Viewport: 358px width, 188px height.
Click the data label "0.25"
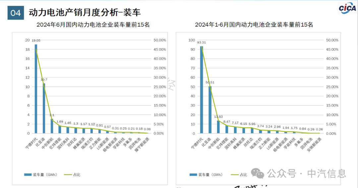(x=123, y=128)
